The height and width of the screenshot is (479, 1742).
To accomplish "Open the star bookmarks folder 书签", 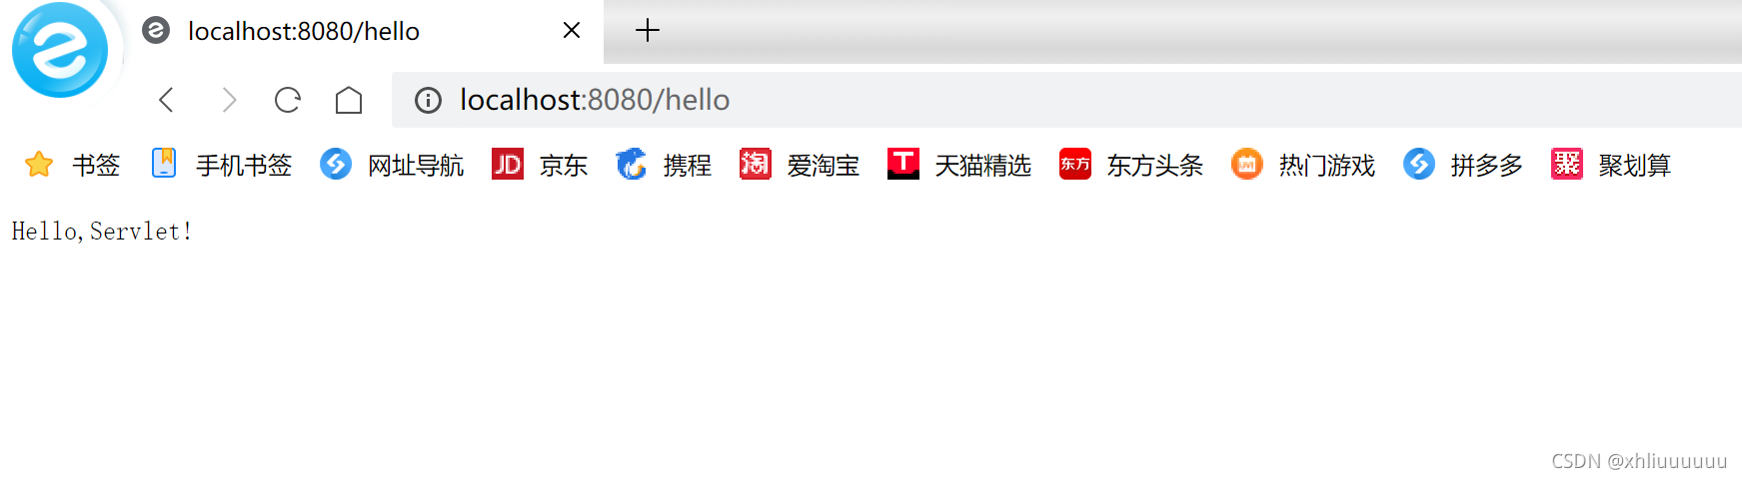I will (72, 165).
